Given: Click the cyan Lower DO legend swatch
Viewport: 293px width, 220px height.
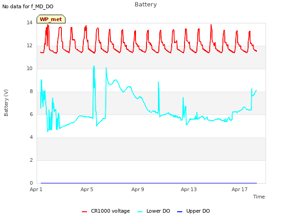Looking at the screenshot, I should pos(140,212).
